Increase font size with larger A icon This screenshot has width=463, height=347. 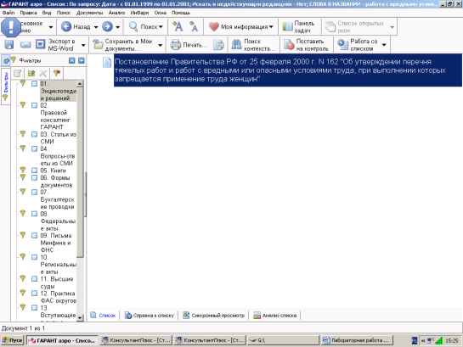178,26
